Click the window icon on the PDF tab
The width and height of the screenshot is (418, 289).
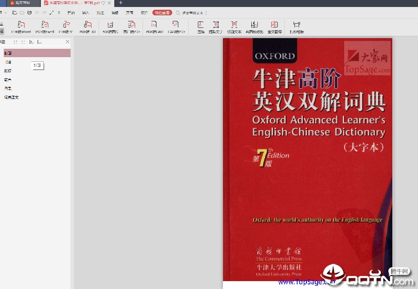click(104, 3)
